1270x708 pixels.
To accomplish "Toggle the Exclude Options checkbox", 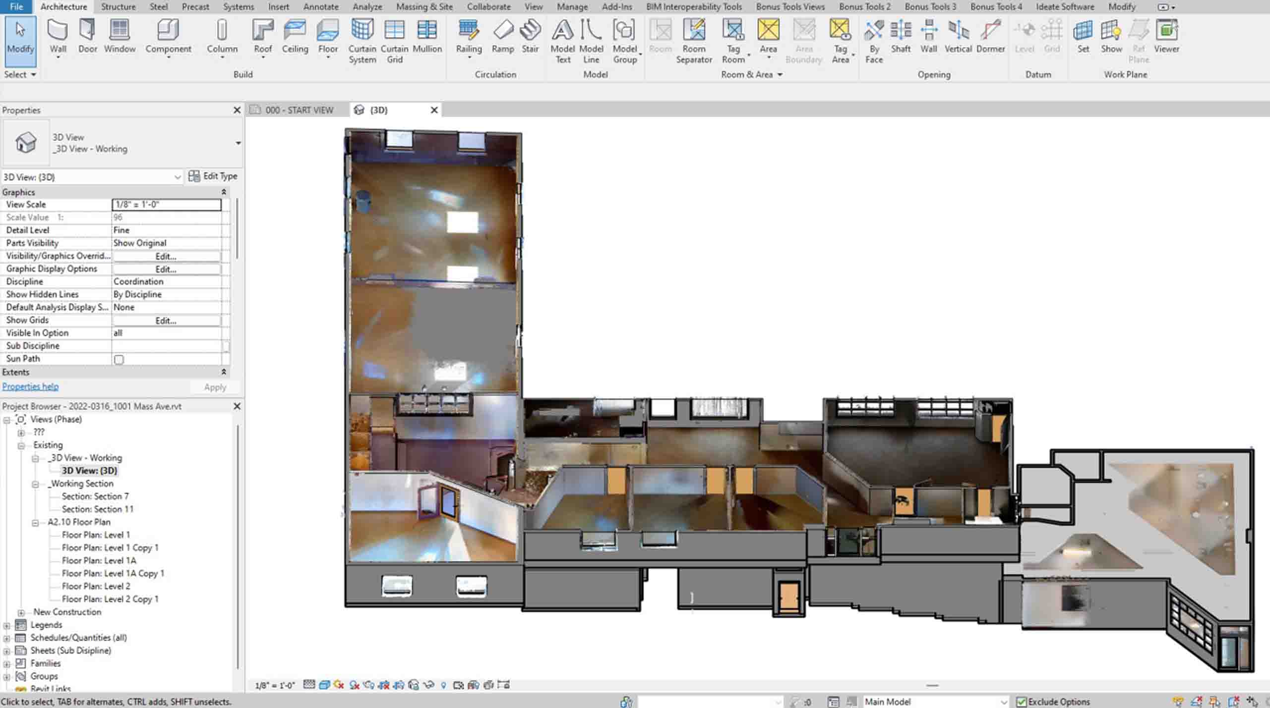I will (1021, 702).
